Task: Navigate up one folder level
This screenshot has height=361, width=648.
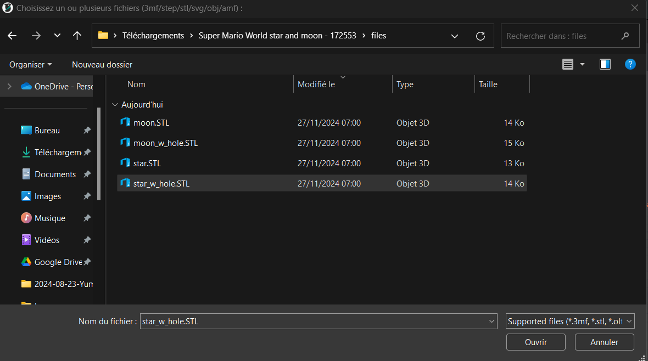Action: click(x=77, y=36)
